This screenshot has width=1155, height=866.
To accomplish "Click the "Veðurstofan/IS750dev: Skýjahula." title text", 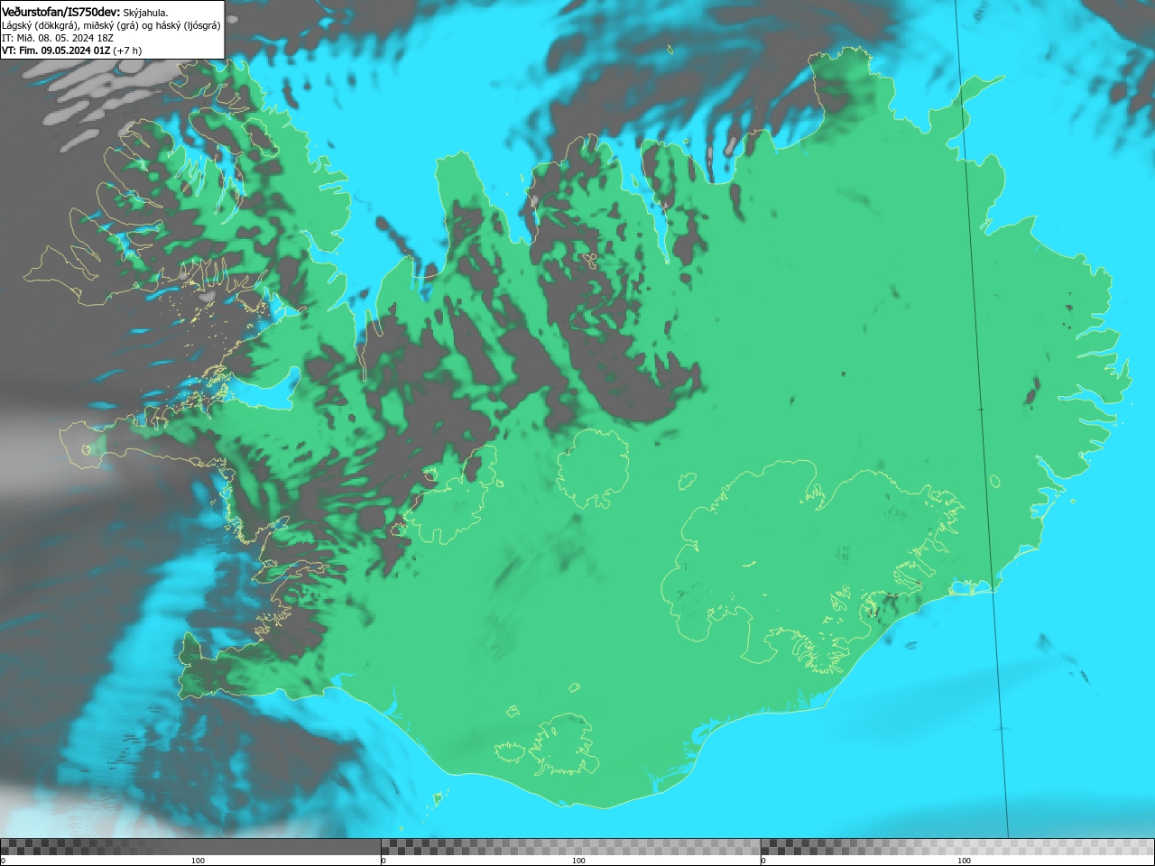I will pos(85,12).
